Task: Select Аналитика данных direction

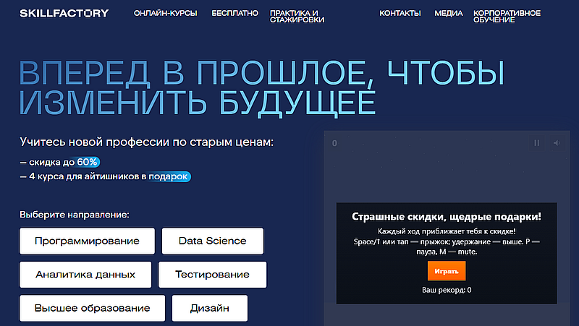Action: (x=85, y=275)
